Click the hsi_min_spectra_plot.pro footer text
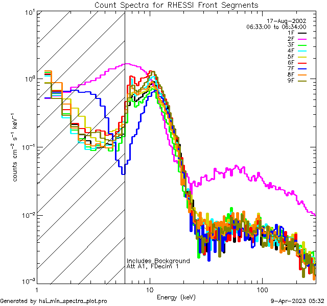327x306 pixels. (54, 301)
